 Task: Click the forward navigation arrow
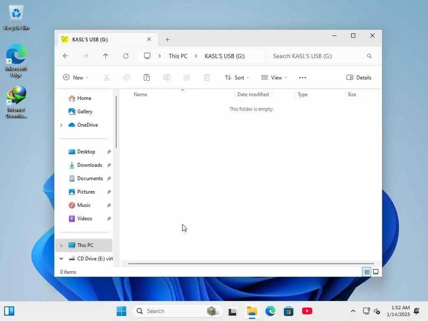click(x=86, y=56)
